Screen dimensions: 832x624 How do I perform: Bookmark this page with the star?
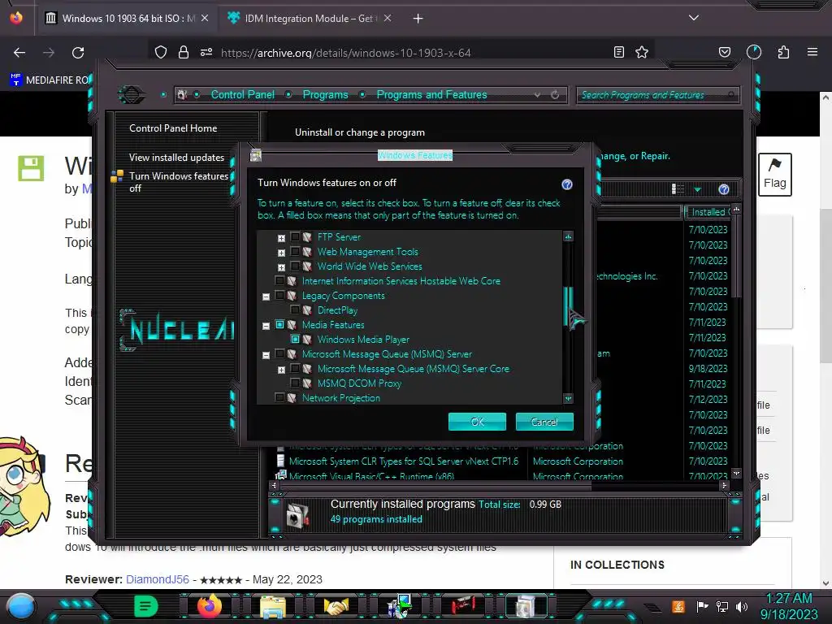[x=642, y=52]
